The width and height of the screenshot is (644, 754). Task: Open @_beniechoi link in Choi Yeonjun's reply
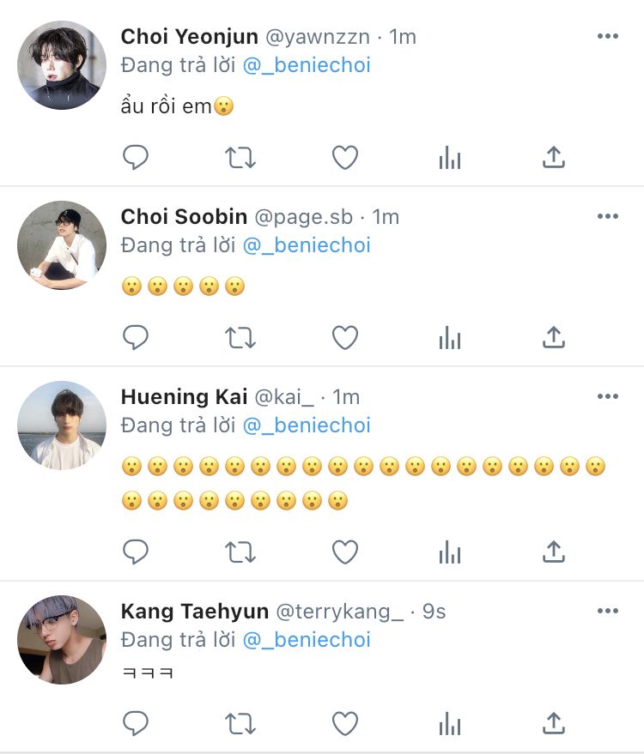pos(307,65)
